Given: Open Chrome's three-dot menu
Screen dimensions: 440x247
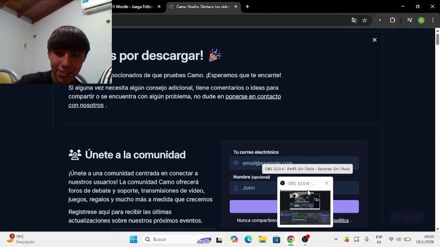Looking at the screenshot, I should pyautogui.click(x=433, y=20).
